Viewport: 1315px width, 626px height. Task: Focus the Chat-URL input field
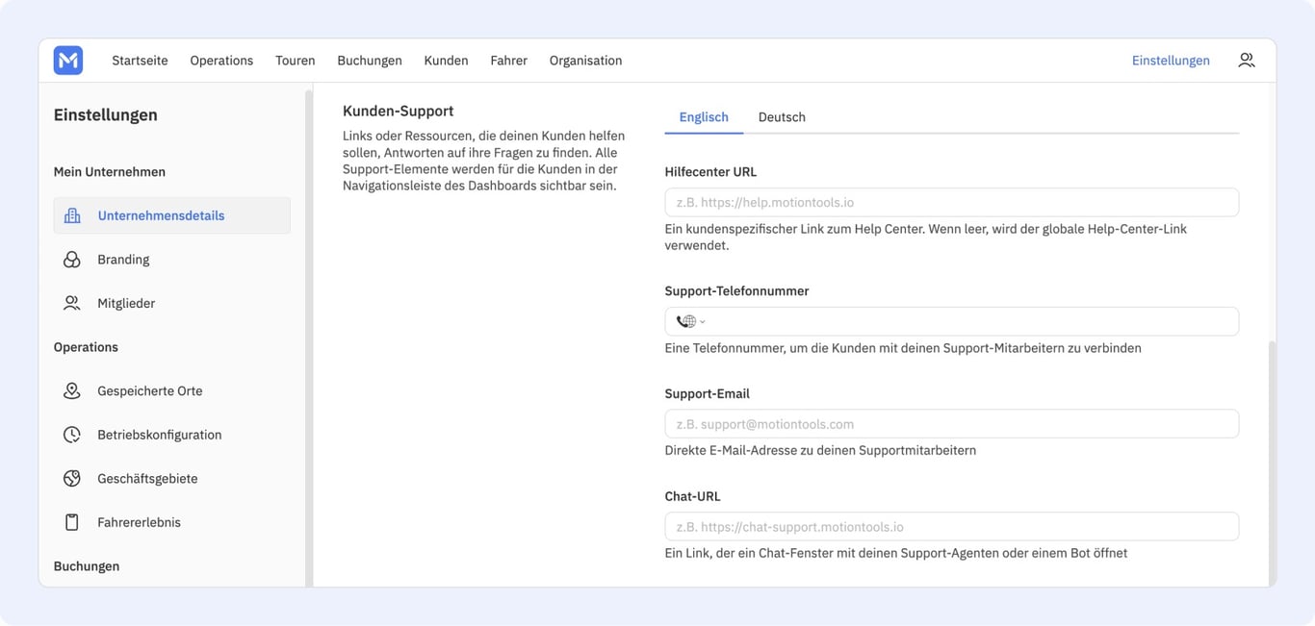click(x=952, y=527)
